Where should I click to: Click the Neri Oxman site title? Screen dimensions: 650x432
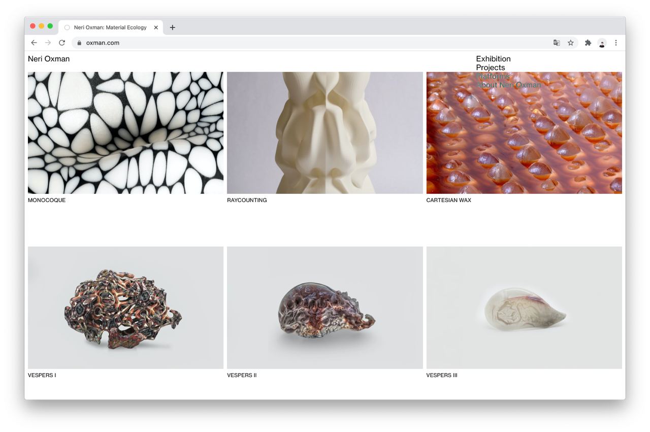click(49, 59)
